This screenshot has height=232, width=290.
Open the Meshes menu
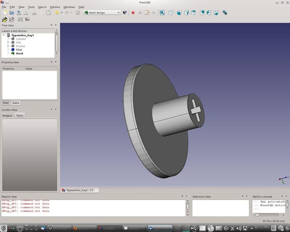[x=55, y=7]
